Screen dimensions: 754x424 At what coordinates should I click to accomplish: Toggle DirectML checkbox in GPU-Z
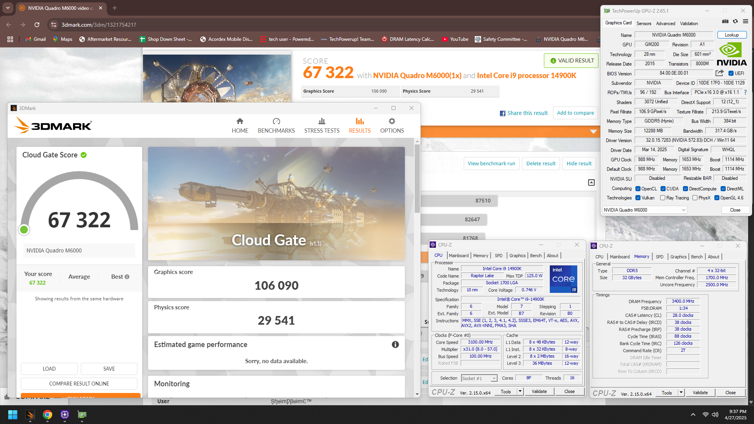coord(723,189)
